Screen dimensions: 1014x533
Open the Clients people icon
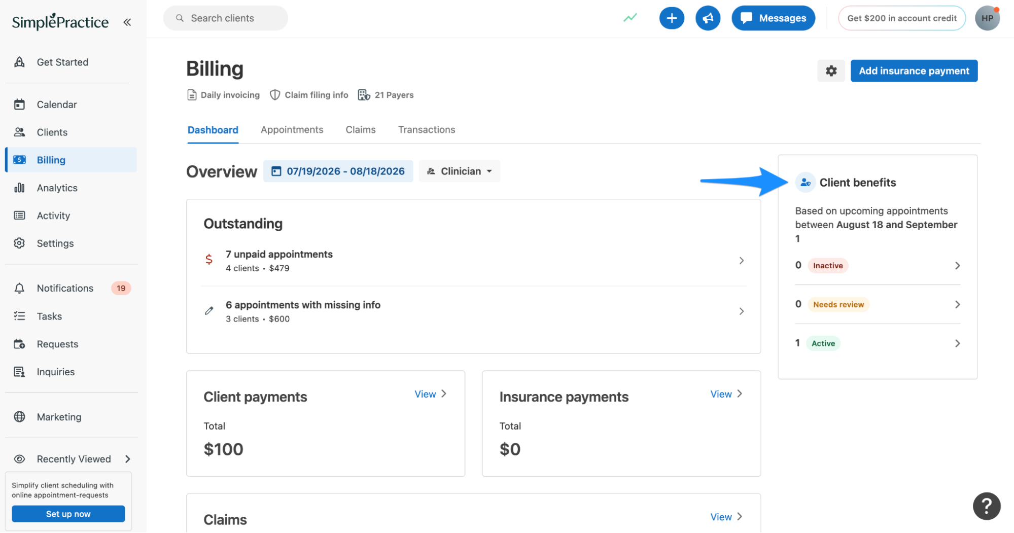19,132
